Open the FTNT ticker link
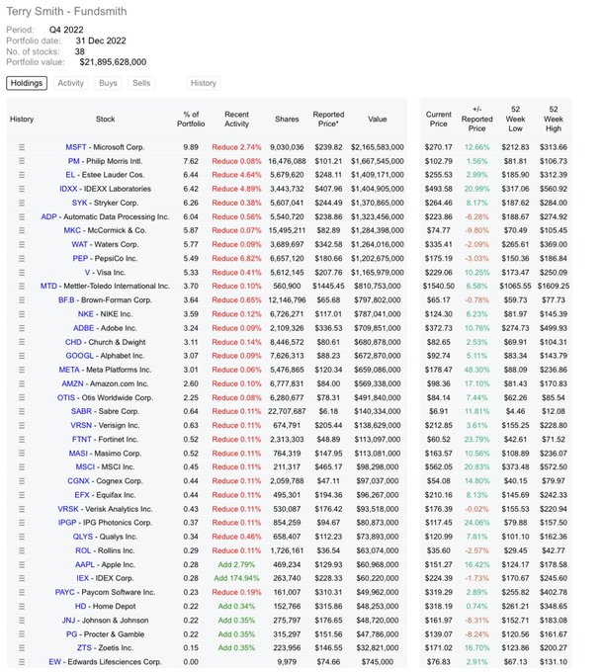604x672 pixels. point(82,440)
